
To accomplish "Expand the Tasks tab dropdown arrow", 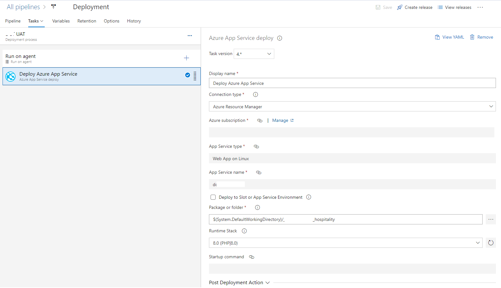I will [x=42, y=21].
